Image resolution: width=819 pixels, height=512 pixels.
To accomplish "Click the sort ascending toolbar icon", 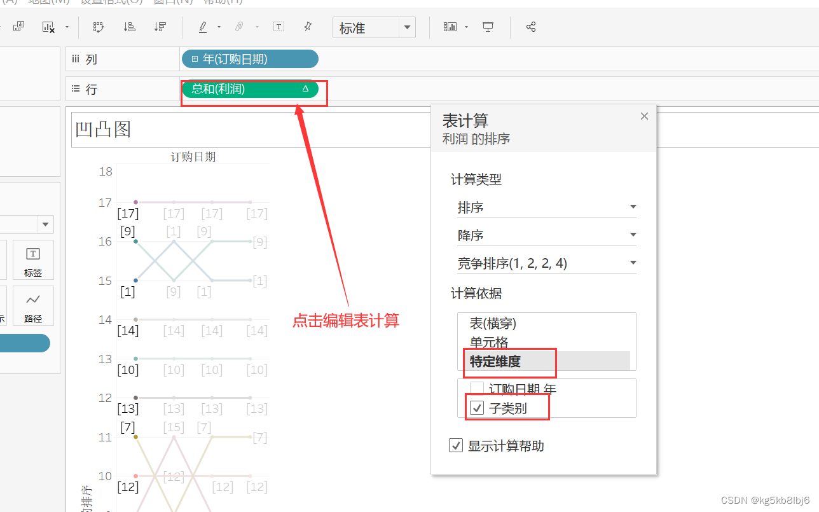I will [x=129, y=27].
